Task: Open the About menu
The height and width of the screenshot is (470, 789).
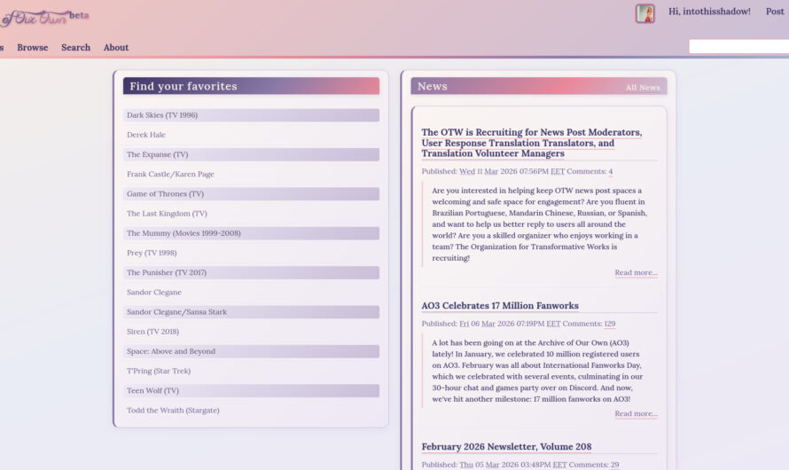Action: coord(116,47)
